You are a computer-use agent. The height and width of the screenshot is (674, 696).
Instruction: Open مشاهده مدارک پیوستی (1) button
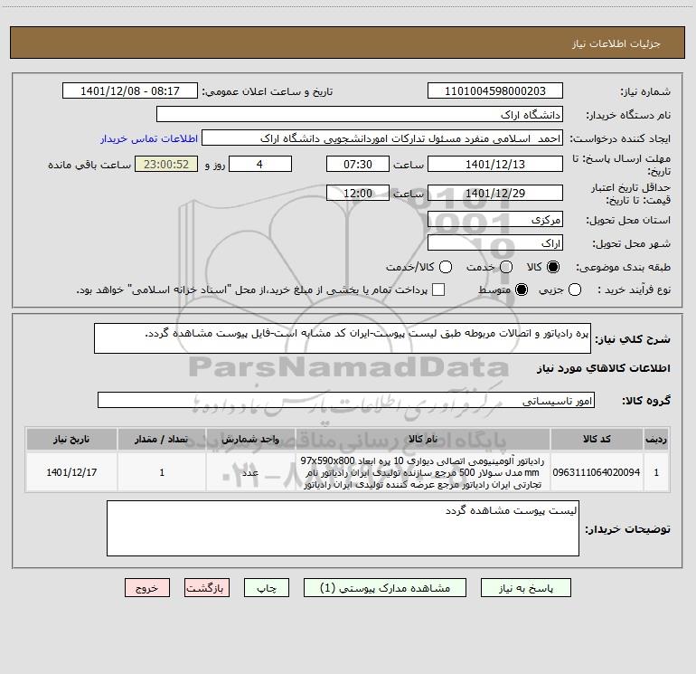[x=385, y=588]
